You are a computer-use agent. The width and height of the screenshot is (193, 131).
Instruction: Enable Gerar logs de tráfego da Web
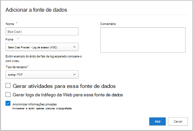pyautogui.click(x=8, y=95)
